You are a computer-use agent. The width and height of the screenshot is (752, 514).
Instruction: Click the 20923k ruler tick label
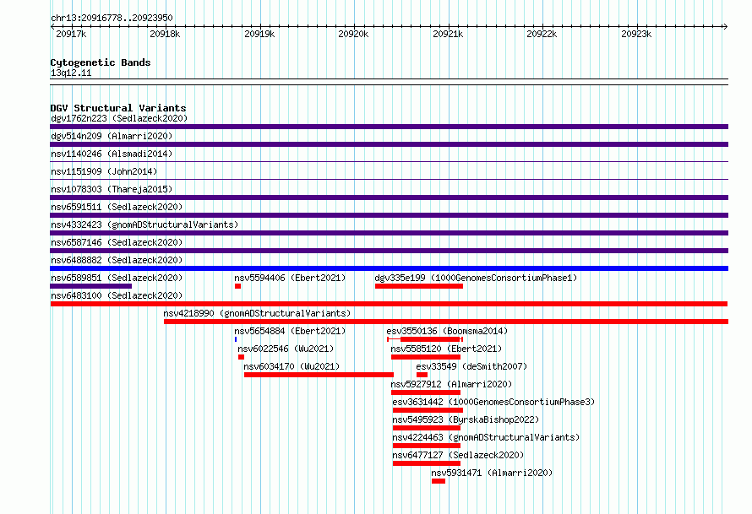(x=636, y=34)
